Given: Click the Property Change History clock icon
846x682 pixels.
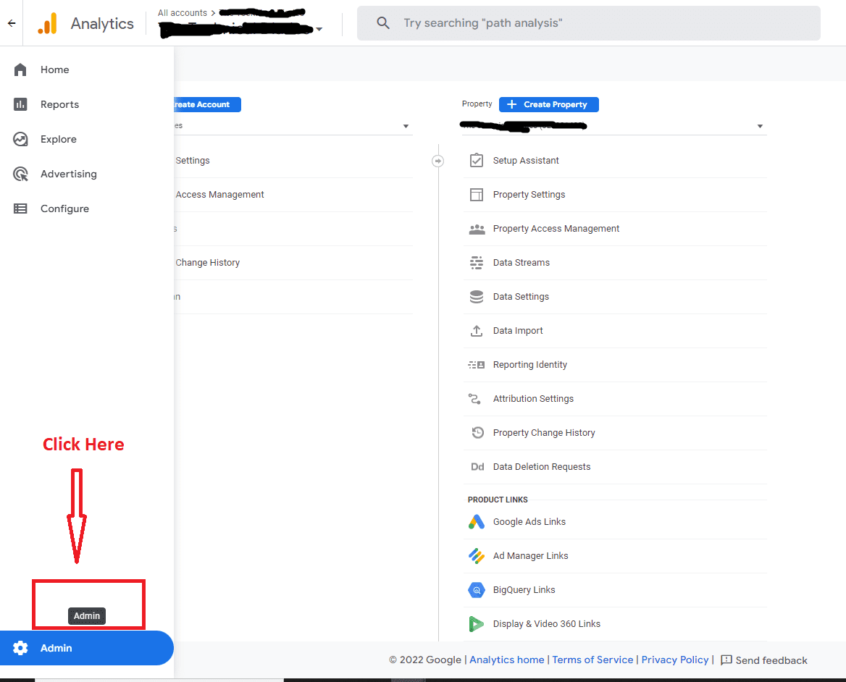Looking at the screenshot, I should 477,432.
